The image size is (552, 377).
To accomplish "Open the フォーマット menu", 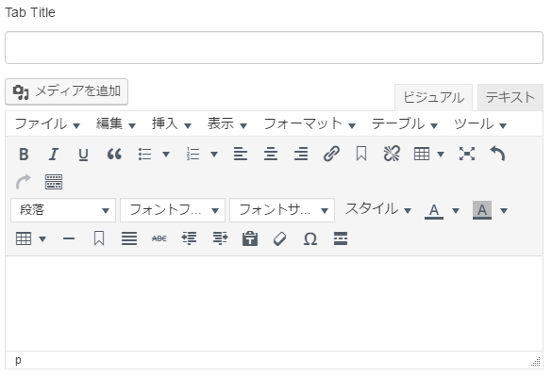I will pos(309,123).
